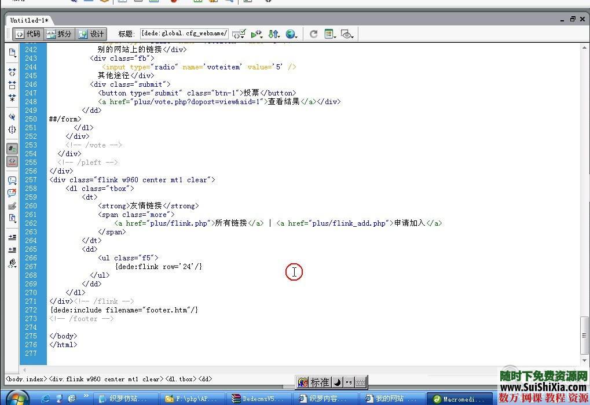
Task: Click the Collapse Full Tag icon
Action: coord(12,72)
